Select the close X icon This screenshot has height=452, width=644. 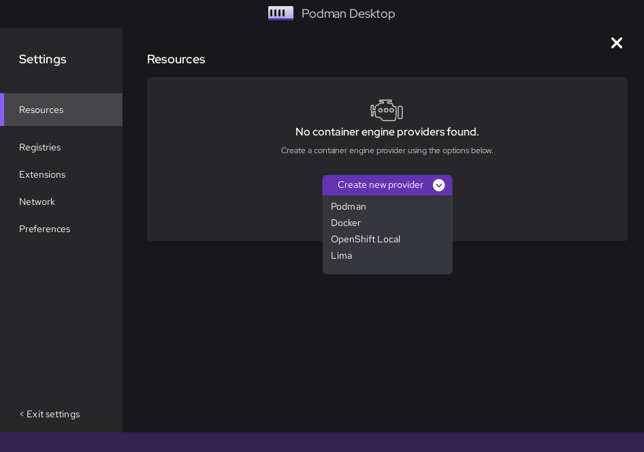617,43
